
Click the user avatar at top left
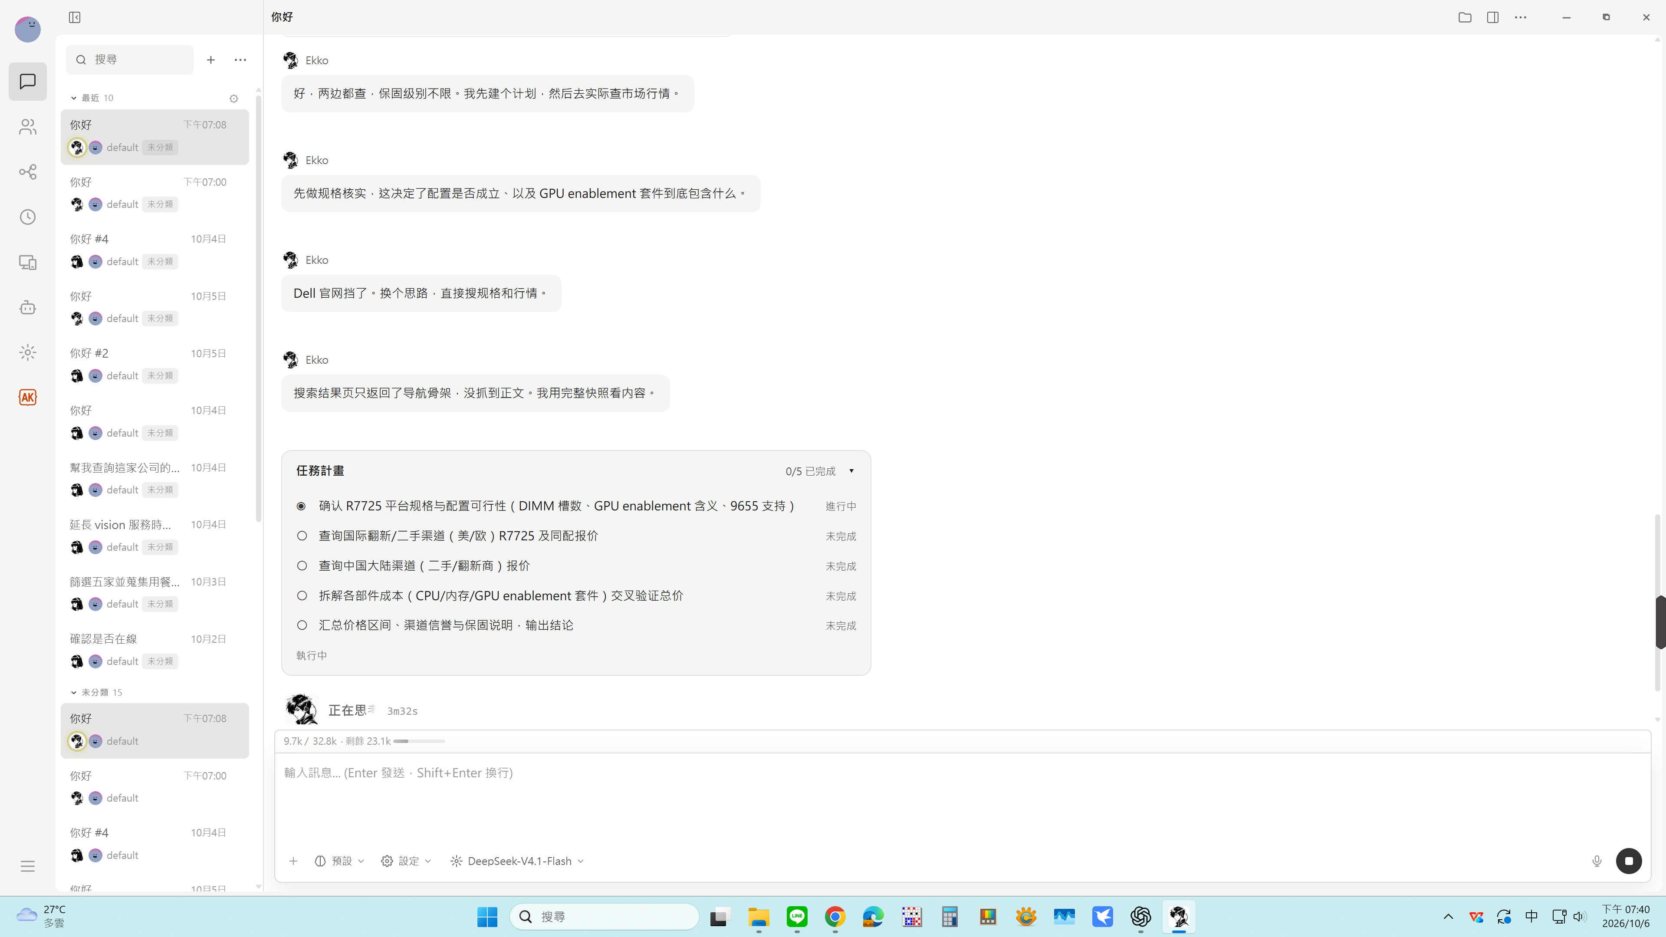pos(28,29)
